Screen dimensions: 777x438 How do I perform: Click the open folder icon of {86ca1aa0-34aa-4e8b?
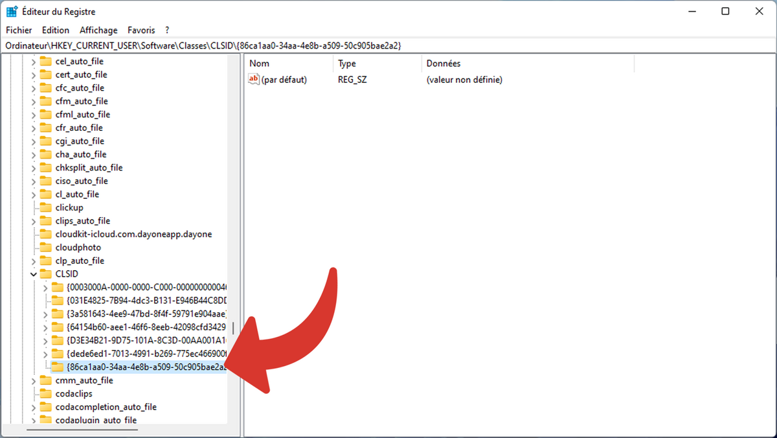click(x=56, y=367)
